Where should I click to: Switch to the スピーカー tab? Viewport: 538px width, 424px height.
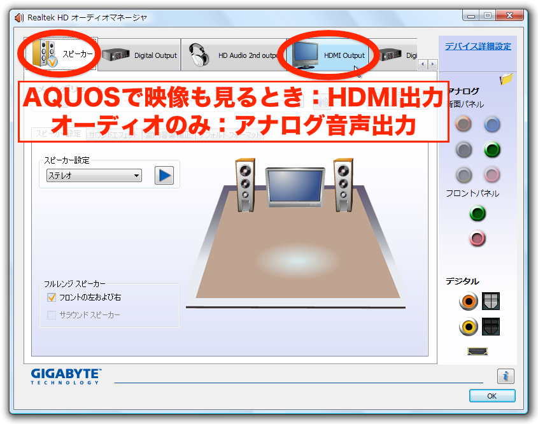pyautogui.click(x=61, y=54)
